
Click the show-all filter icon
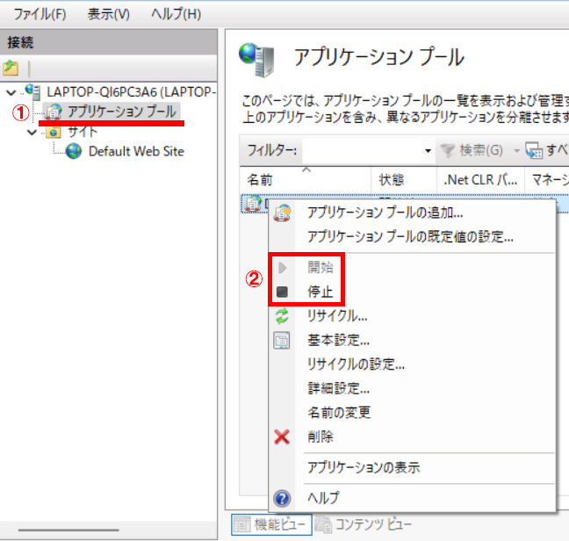[x=534, y=150]
